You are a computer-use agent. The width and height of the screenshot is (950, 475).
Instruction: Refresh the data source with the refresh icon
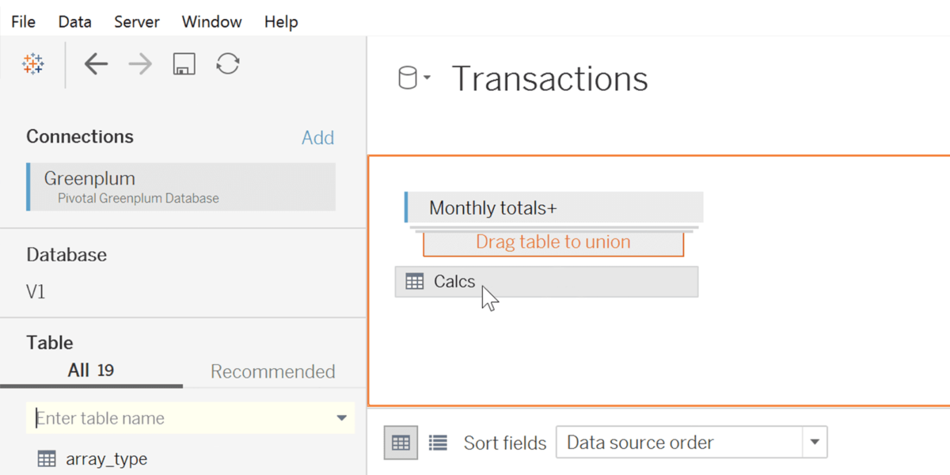[228, 63]
